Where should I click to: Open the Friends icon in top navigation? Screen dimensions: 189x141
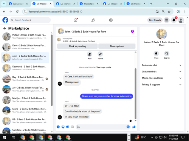pyautogui.click(x=93, y=20)
